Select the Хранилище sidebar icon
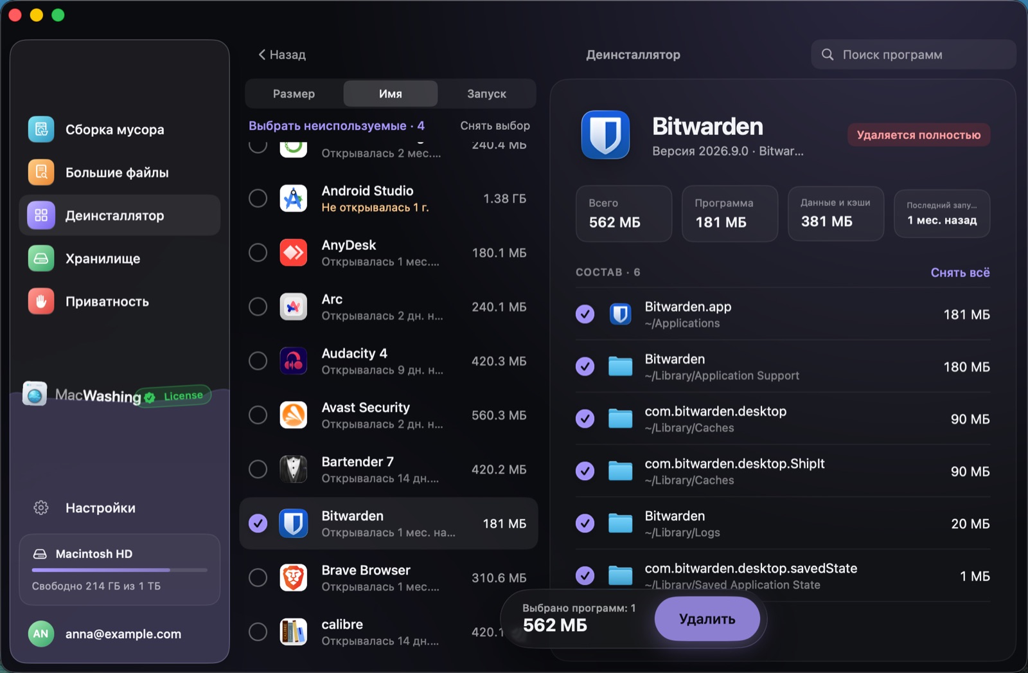Image resolution: width=1028 pixels, height=673 pixels. pos(41,258)
